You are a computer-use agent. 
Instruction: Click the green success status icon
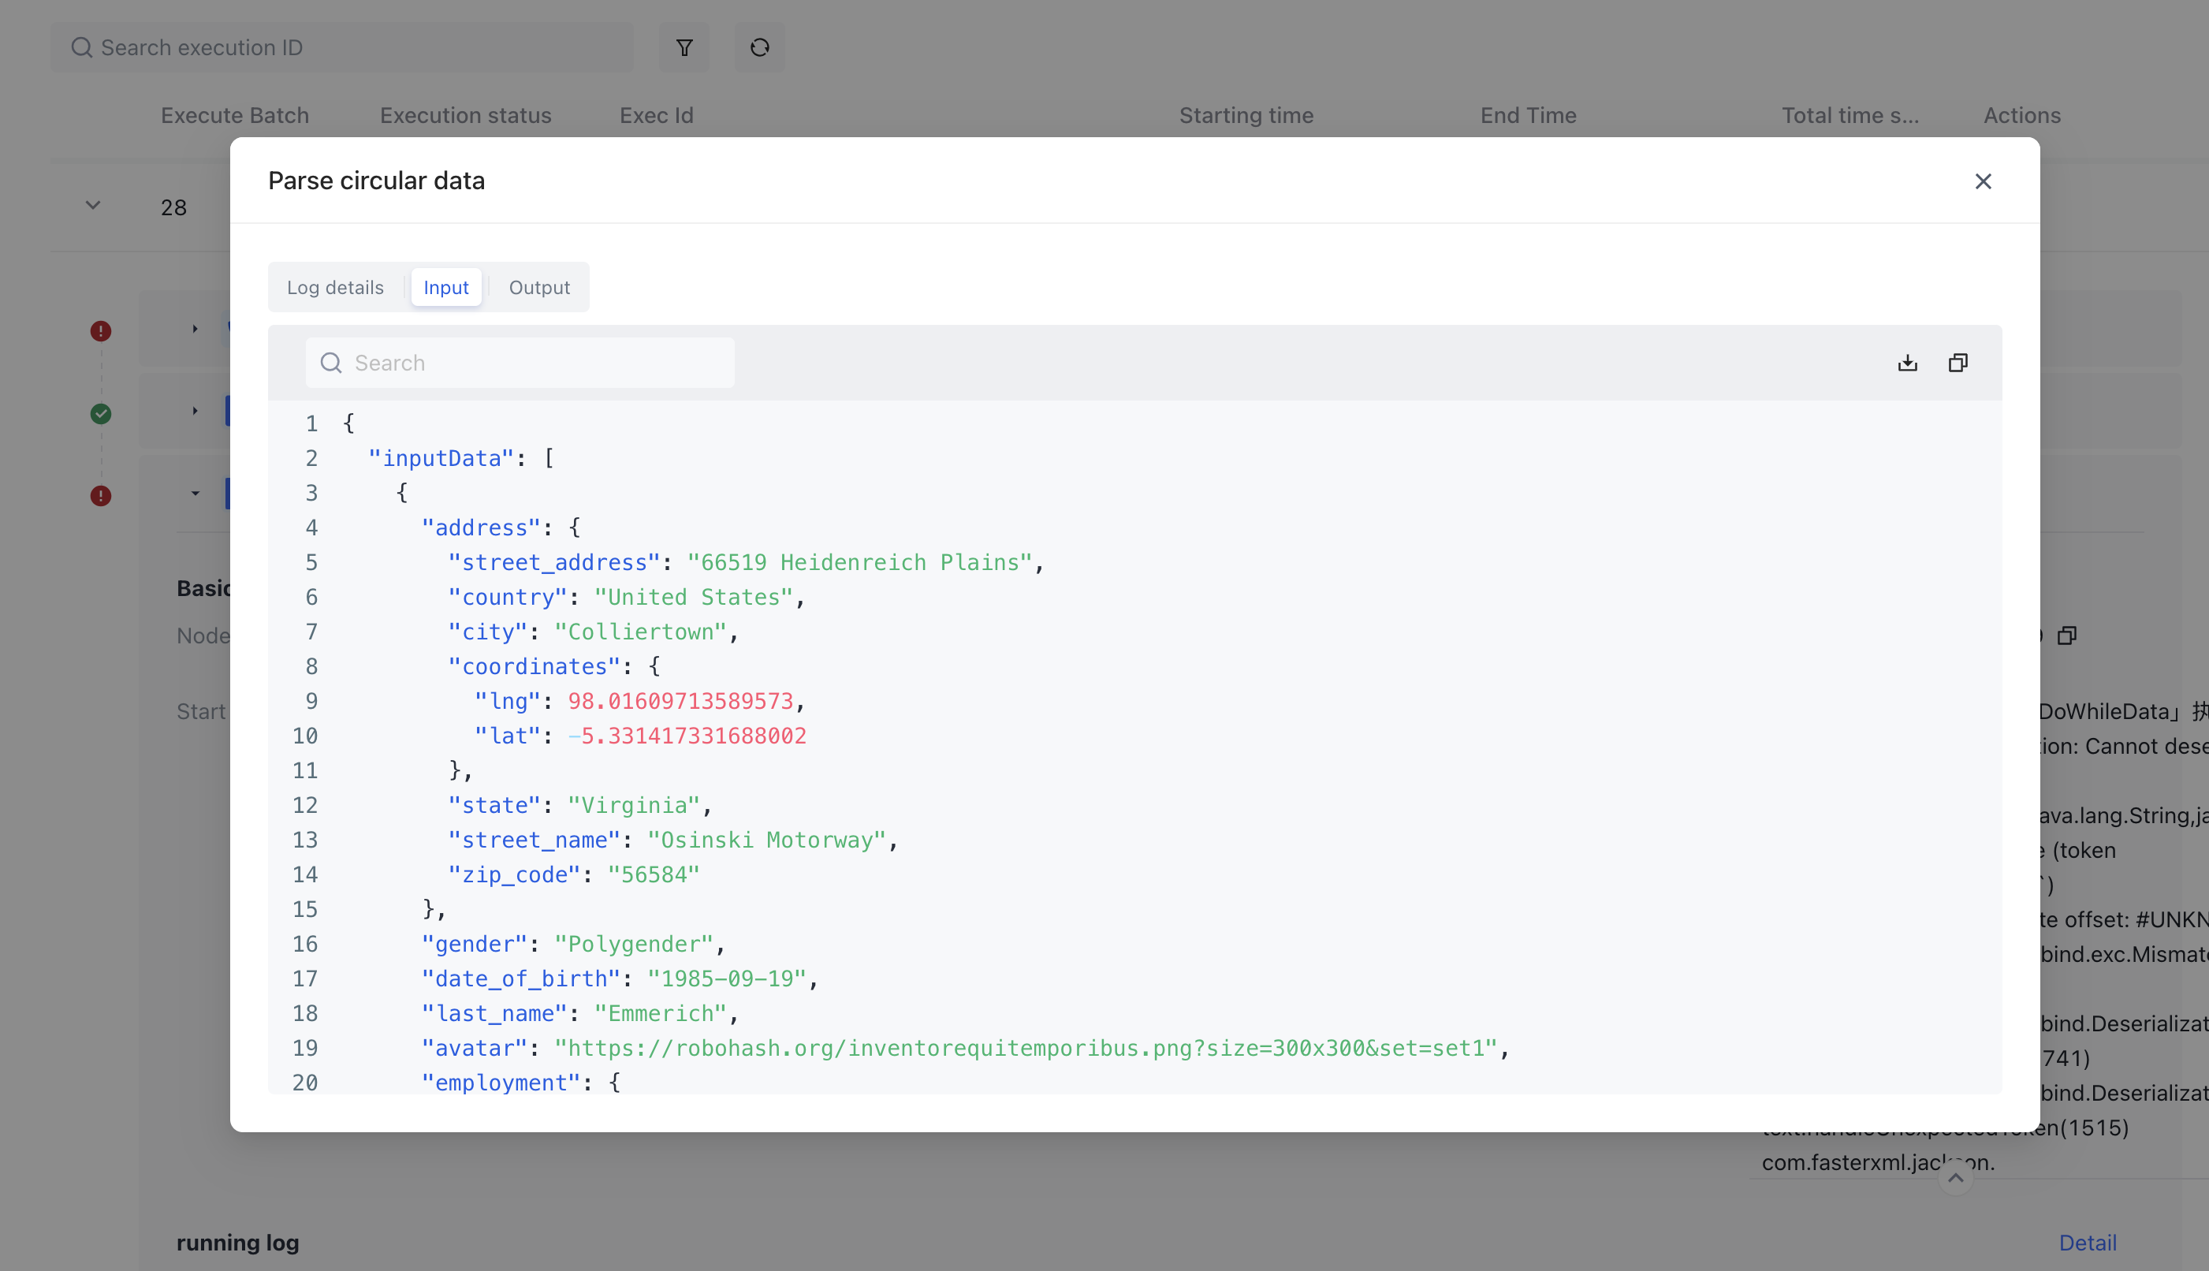101,414
